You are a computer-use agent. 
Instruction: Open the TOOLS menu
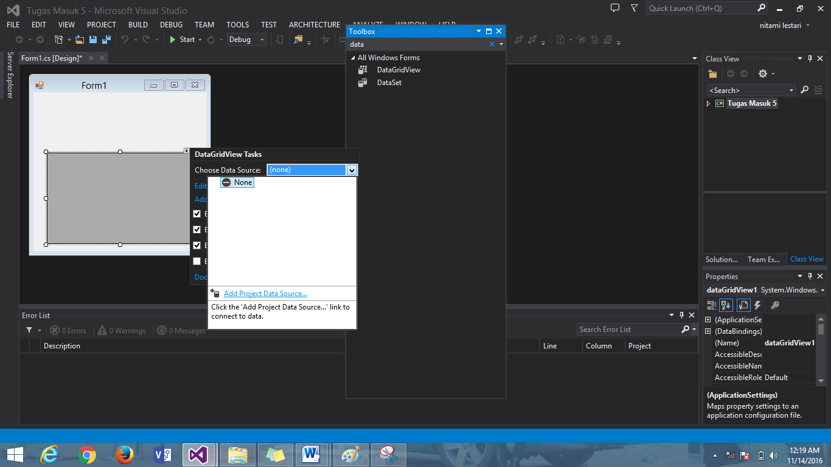pos(237,24)
